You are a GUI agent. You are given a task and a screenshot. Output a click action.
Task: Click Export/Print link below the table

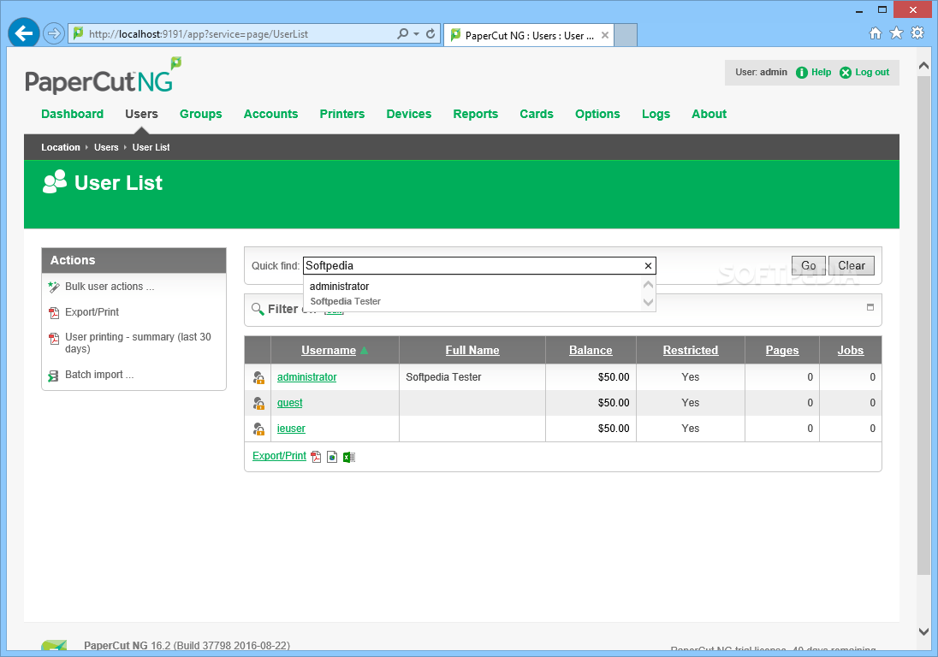(x=279, y=456)
